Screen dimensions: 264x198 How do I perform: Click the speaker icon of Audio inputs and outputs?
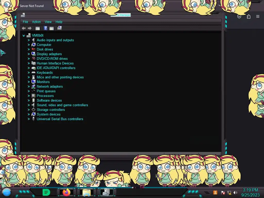point(33,40)
